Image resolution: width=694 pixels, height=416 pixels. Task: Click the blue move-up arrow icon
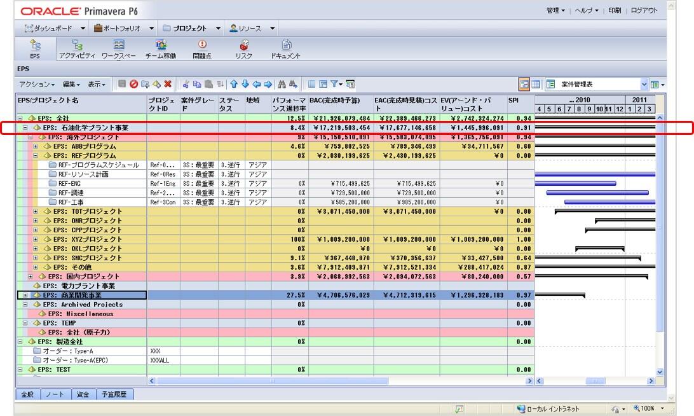pos(234,84)
